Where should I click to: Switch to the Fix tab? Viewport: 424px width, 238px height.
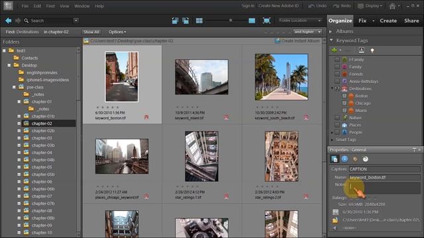tap(362, 20)
